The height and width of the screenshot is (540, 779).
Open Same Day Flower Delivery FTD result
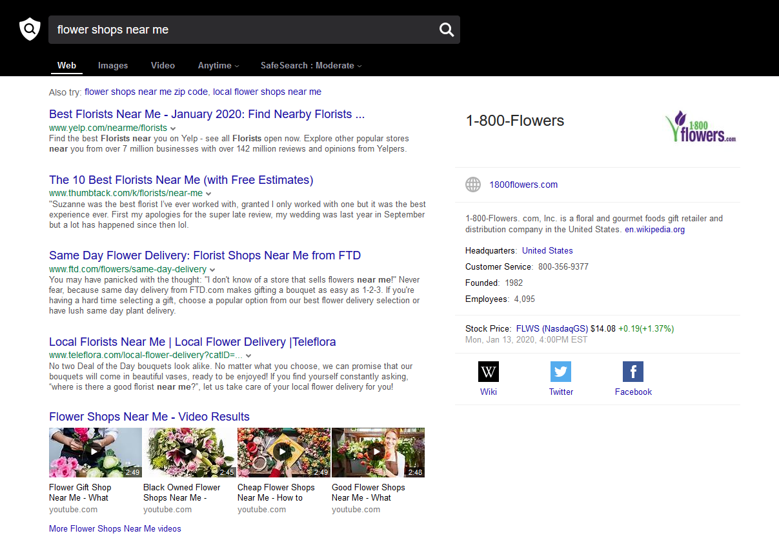205,255
